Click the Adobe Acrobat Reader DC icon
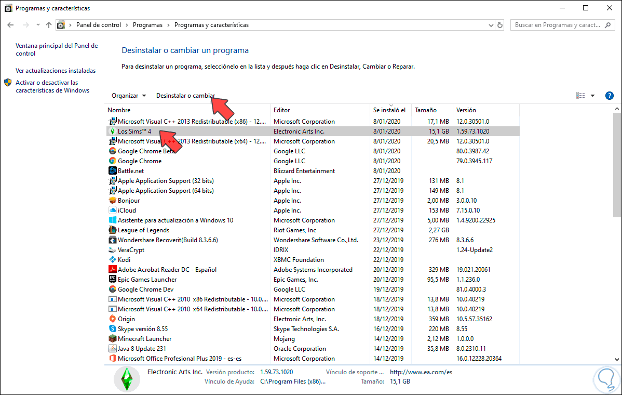The height and width of the screenshot is (395, 622). tap(113, 270)
